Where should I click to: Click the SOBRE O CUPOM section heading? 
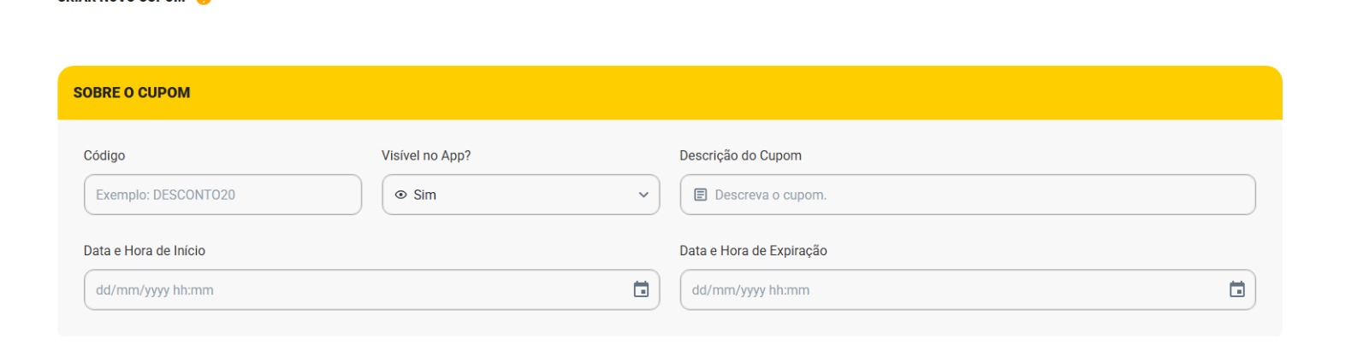(x=132, y=92)
